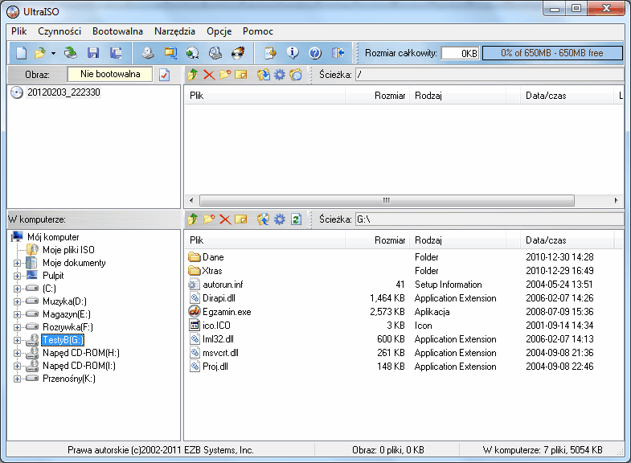The height and width of the screenshot is (463, 631).
Task: Select the Egzamin.exe file in list
Action: point(227,312)
